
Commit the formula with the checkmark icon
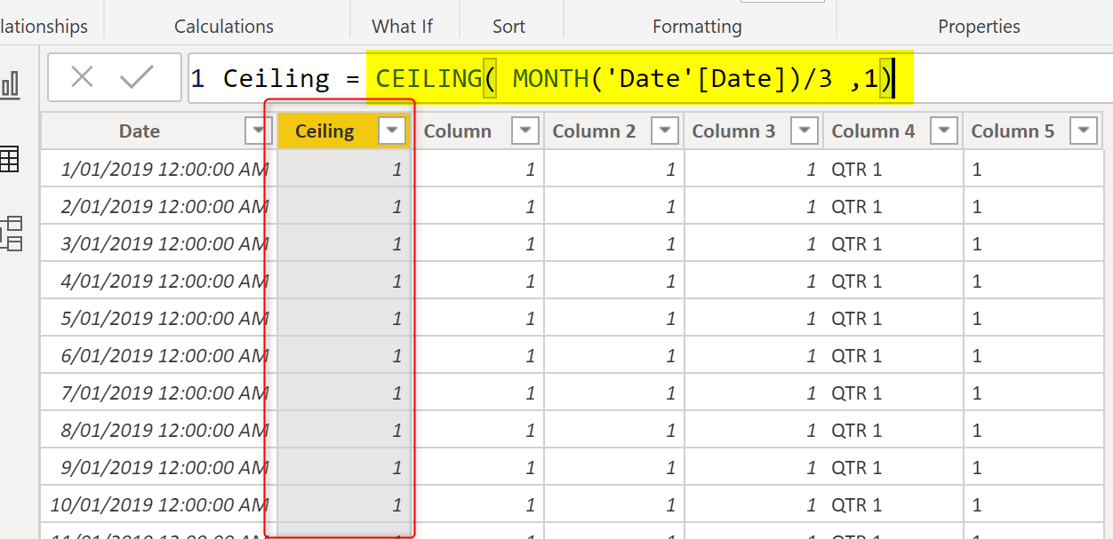[137, 78]
